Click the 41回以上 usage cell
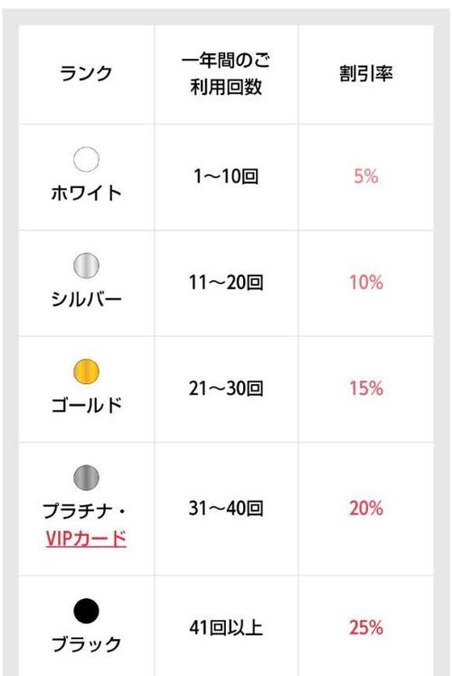Screen dimensions: 452x676 coord(226,627)
